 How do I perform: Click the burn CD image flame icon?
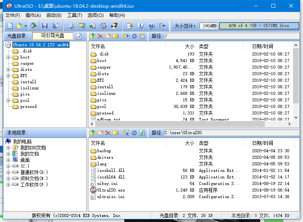pyautogui.click(x=114, y=26)
